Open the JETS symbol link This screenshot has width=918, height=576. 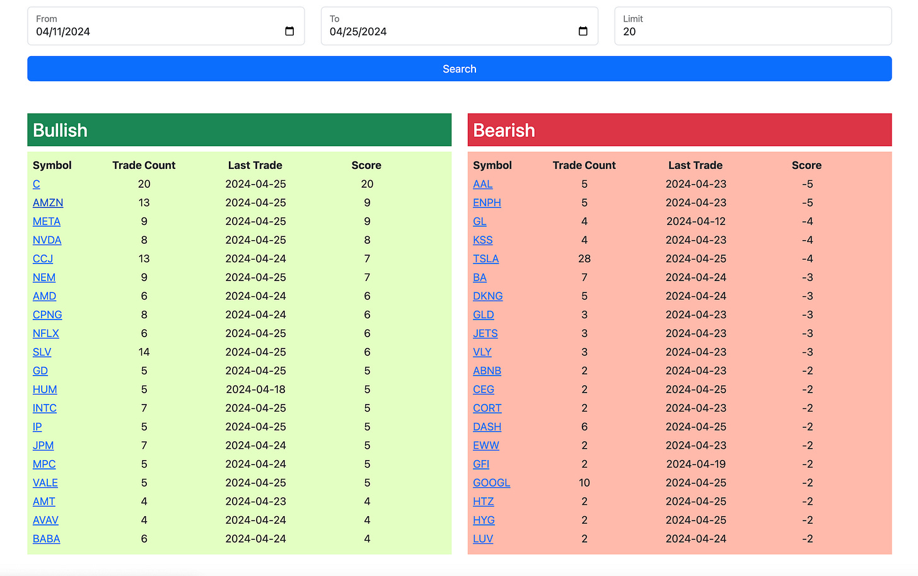point(485,333)
